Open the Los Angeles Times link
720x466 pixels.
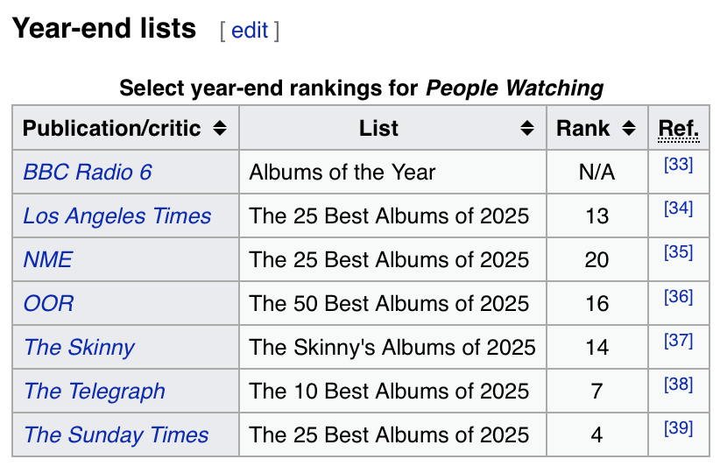[x=117, y=215]
